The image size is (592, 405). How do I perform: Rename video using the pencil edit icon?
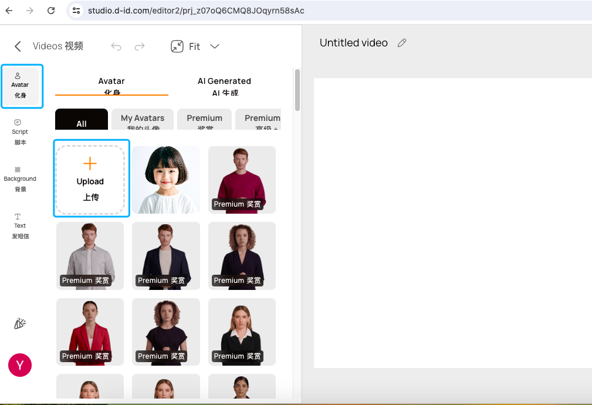pos(402,43)
